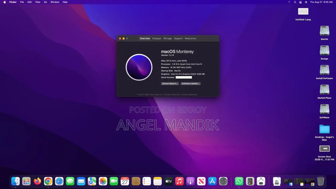Open the App Store from Dock

[x=212, y=181]
